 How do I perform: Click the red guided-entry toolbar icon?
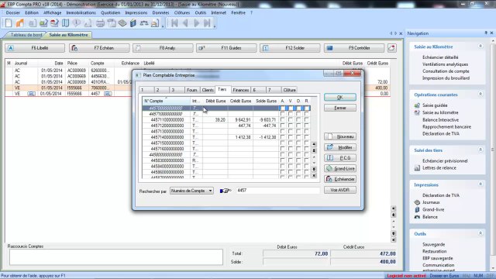(54, 23)
